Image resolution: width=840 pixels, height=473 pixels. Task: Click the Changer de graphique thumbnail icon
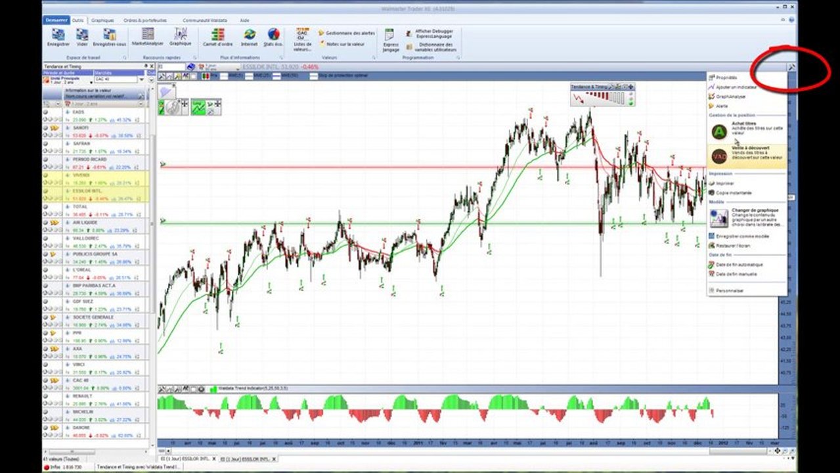coord(719,217)
